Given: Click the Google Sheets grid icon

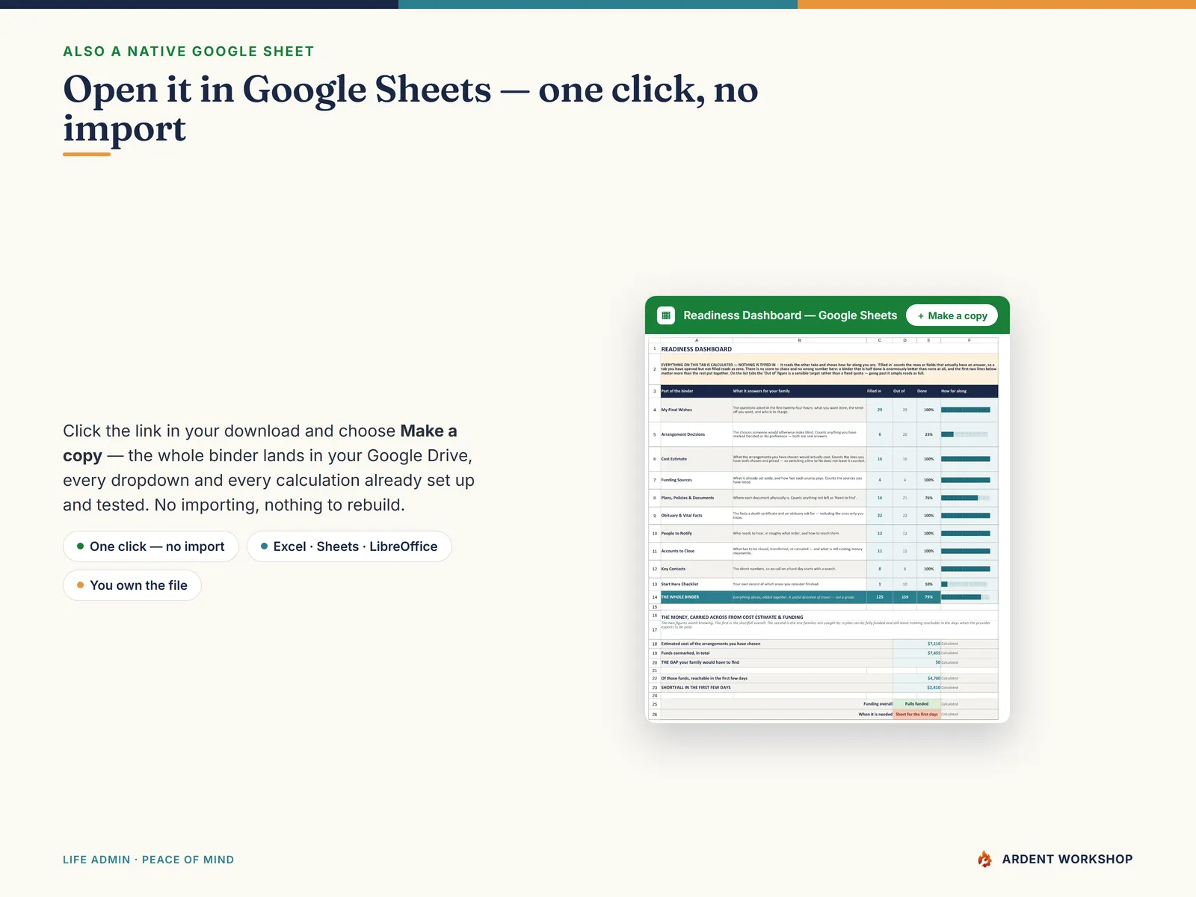Looking at the screenshot, I should pos(665,315).
